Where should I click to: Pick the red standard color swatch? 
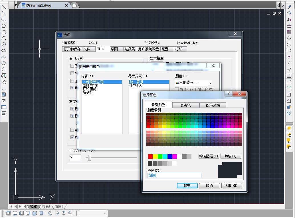click(150, 157)
